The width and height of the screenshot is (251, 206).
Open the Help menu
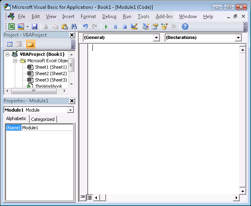pos(208,16)
